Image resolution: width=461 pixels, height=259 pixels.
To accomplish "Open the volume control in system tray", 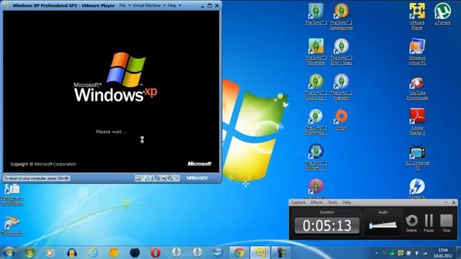I will [x=417, y=253].
